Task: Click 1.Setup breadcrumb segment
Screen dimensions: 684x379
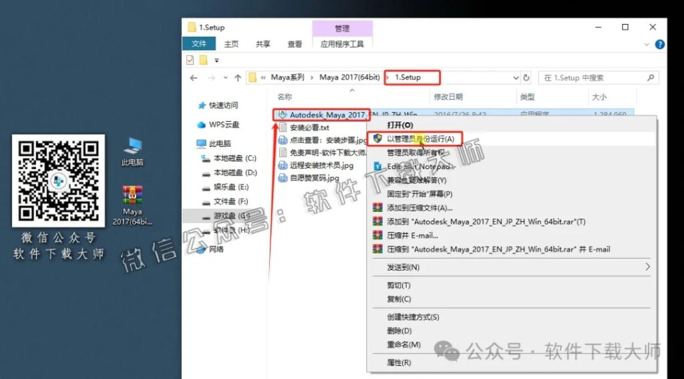Action: tap(408, 78)
